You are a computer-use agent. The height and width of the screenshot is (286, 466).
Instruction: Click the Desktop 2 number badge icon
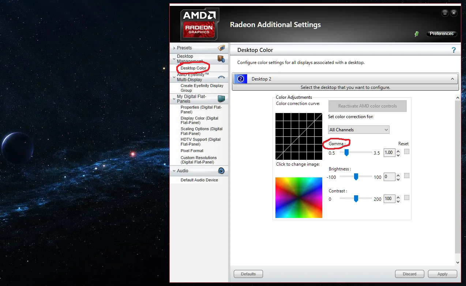(240, 79)
